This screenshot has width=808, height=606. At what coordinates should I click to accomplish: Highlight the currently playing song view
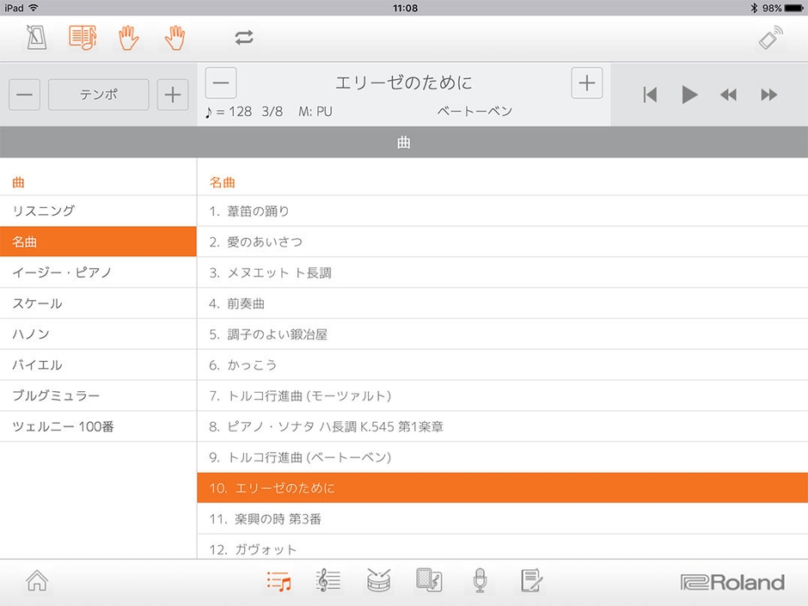(404, 141)
